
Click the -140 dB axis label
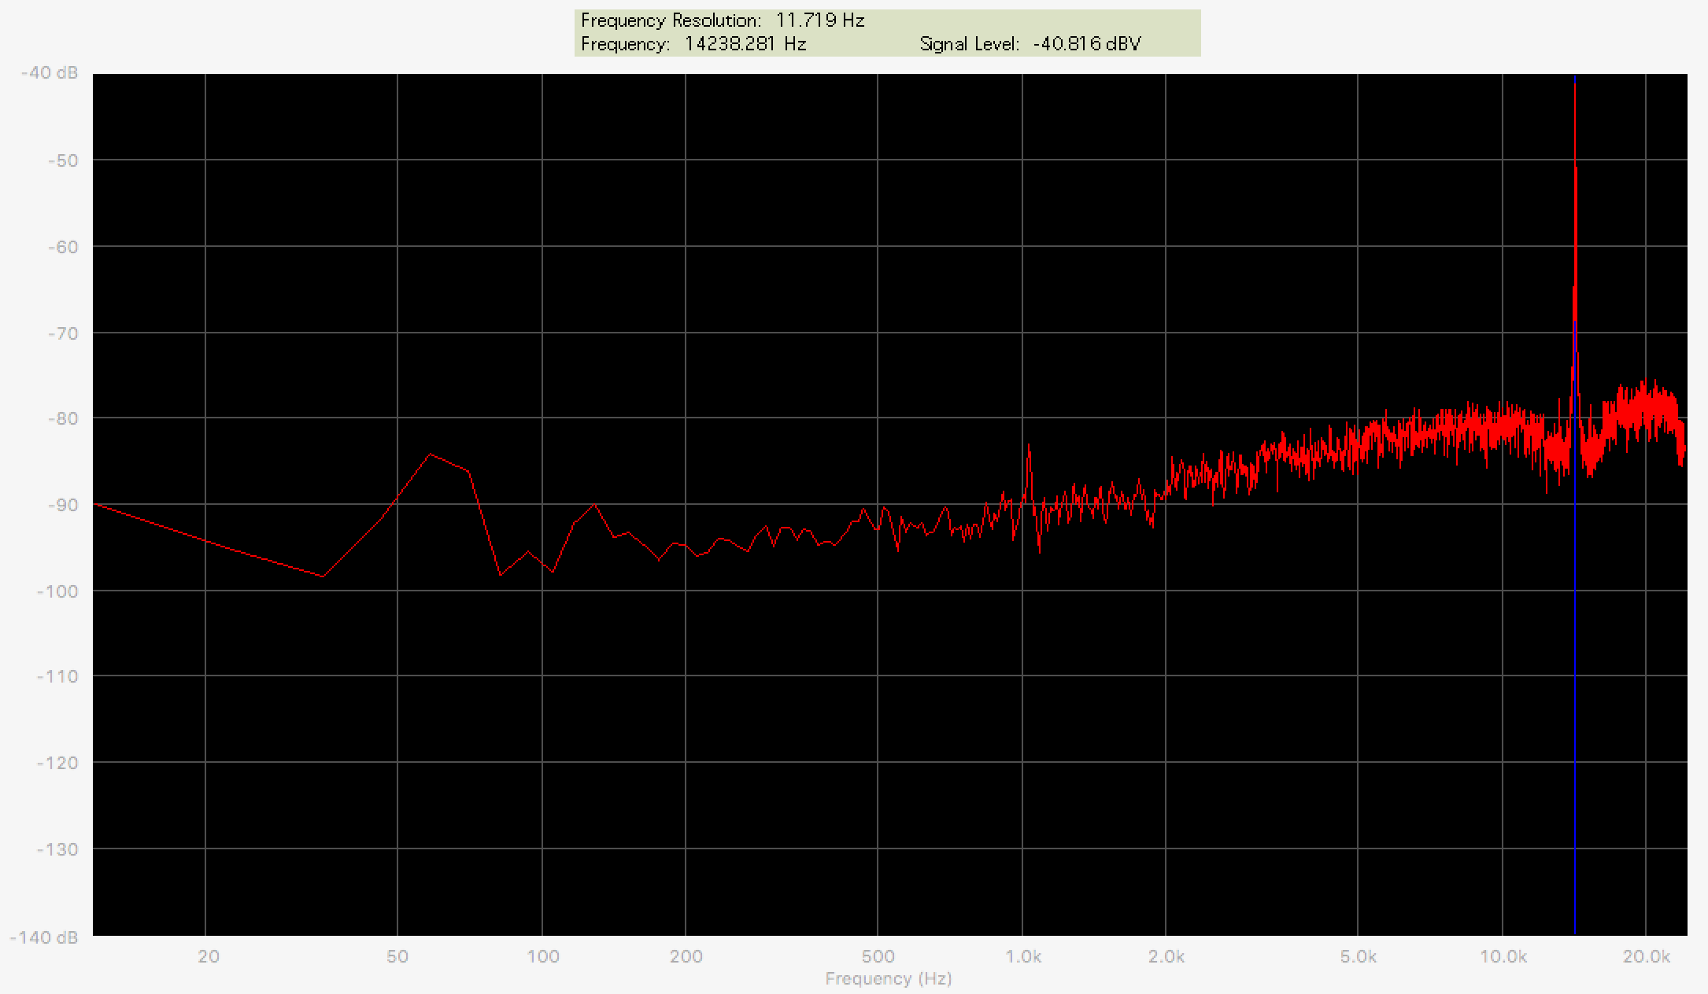44,937
